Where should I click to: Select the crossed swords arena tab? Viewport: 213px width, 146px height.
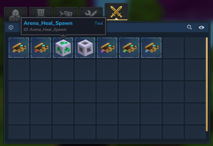point(116,12)
